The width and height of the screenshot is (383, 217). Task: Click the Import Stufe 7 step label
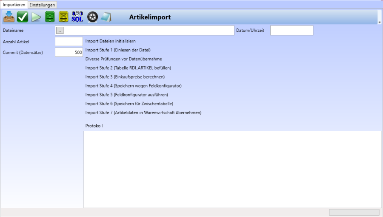click(143, 113)
